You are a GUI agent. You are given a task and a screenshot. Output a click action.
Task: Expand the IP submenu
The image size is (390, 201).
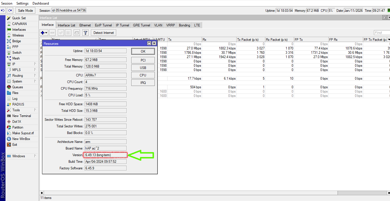pyautogui.click(x=35, y=64)
